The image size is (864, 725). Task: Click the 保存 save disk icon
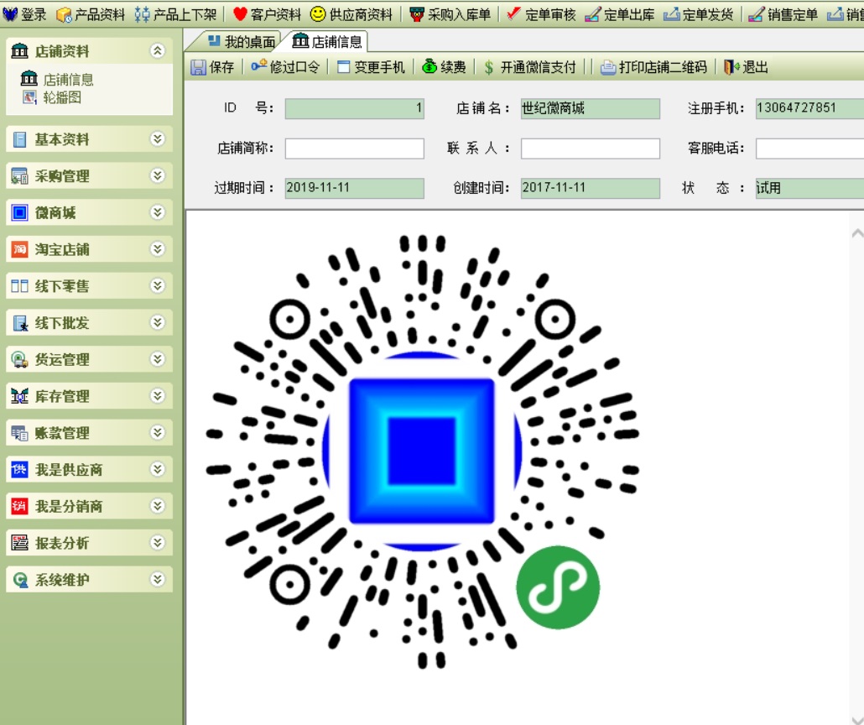198,67
